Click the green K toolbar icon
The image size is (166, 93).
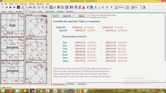(x=43, y=7)
